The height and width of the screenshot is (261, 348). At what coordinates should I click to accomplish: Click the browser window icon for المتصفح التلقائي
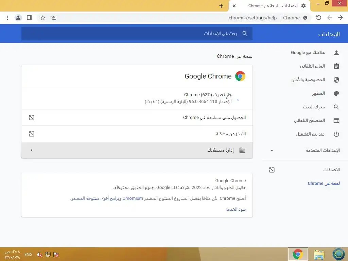[336, 121]
